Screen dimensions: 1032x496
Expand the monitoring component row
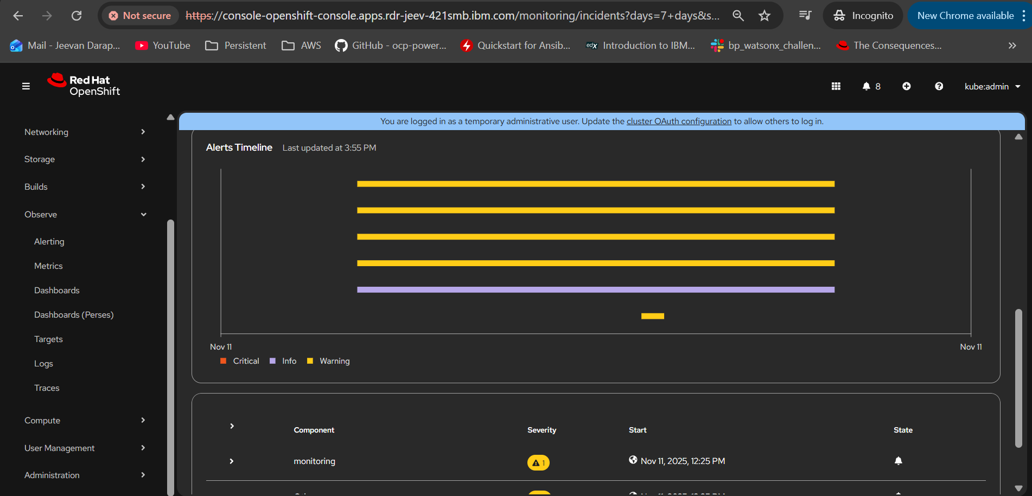pyautogui.click(x=232, y=461)
